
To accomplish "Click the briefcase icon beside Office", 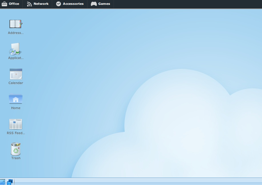I will (x=4, y=4).
